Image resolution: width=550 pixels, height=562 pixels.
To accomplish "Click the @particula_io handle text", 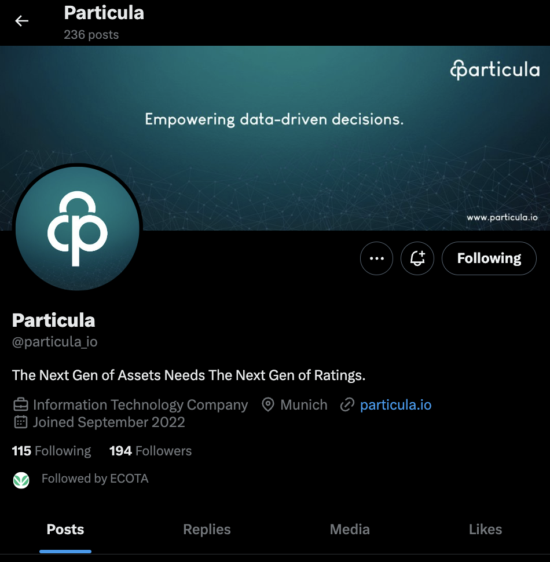I will 55,342.
